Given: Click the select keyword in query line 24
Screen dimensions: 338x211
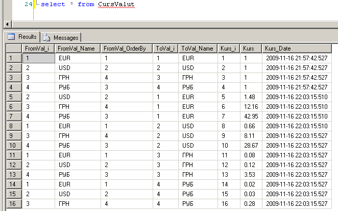Looking at the screenshot, I should click(53, 4).
